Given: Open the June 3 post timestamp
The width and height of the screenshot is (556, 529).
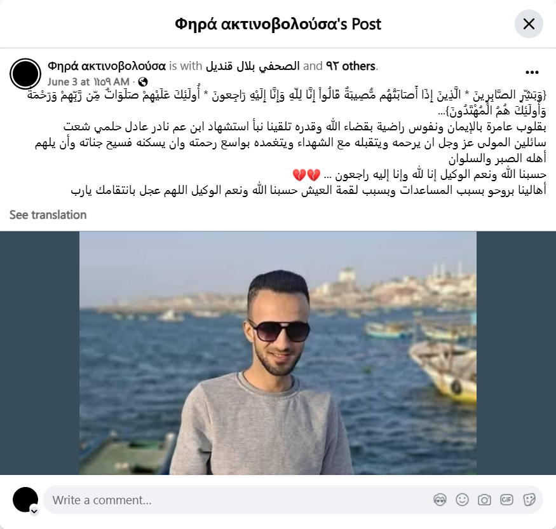Looking at the screenshot, I should [x=88, y=82].
